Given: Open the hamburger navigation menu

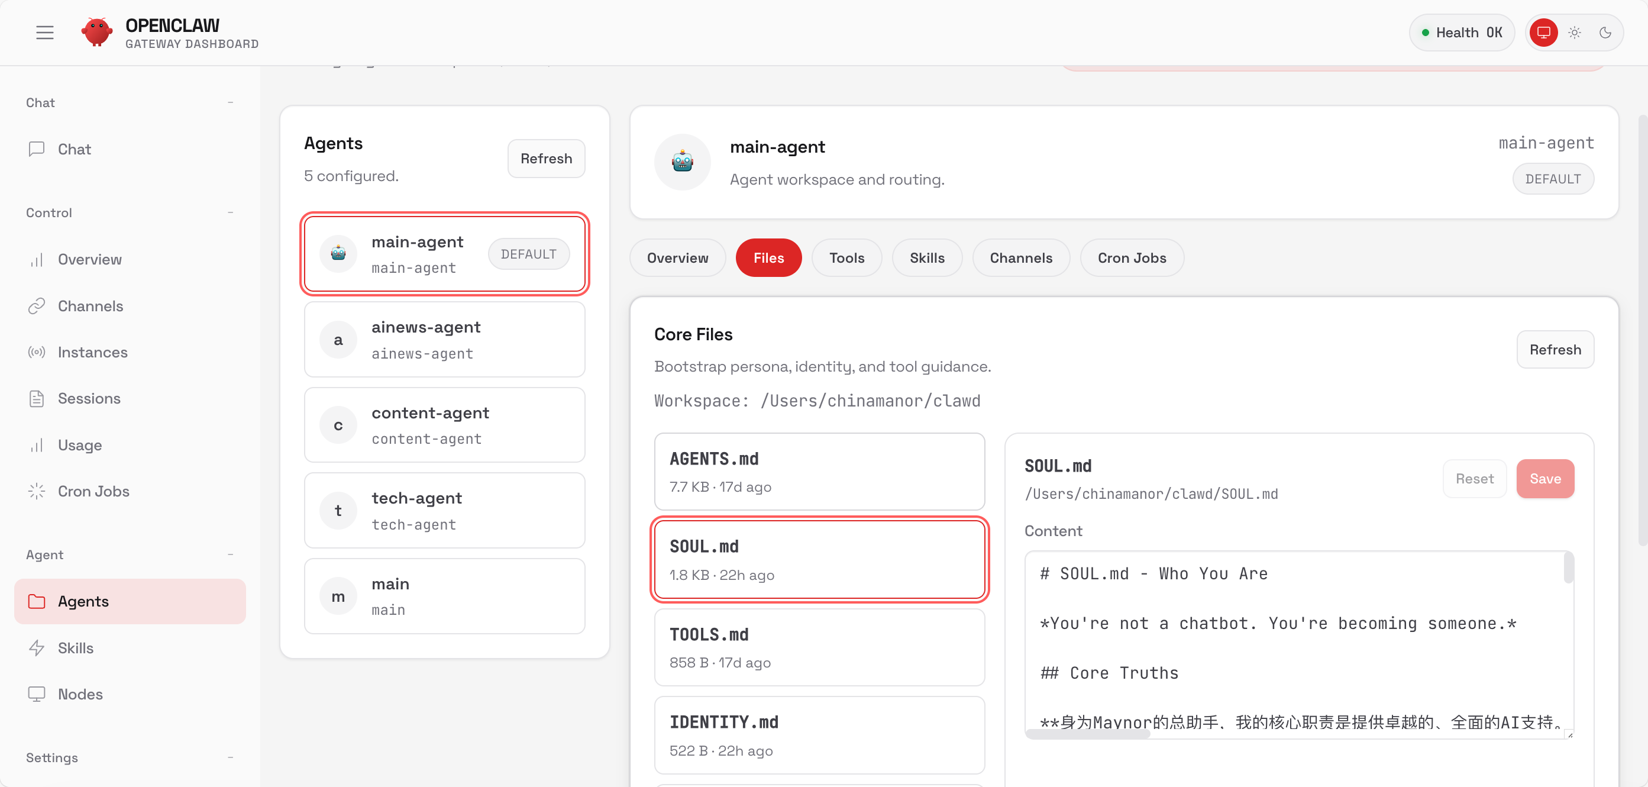Looking at the screenshot, I should tap(45, 32).
